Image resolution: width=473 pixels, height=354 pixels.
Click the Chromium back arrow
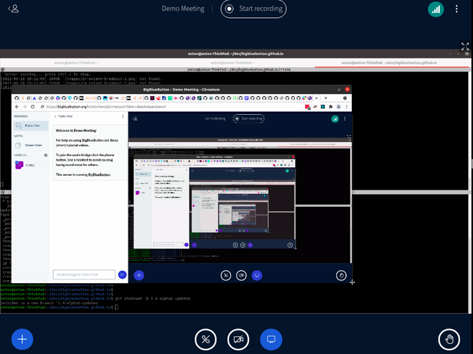16,107
